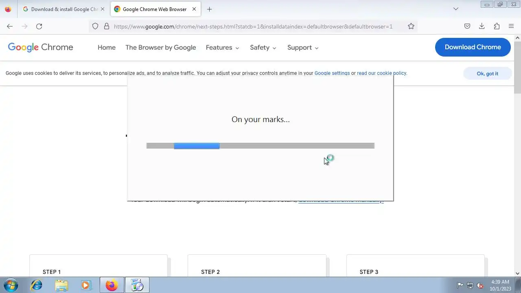Click the page vertical scrollbar thumb
This screenshot has height=293, width=521.
[x=518, y=67]
